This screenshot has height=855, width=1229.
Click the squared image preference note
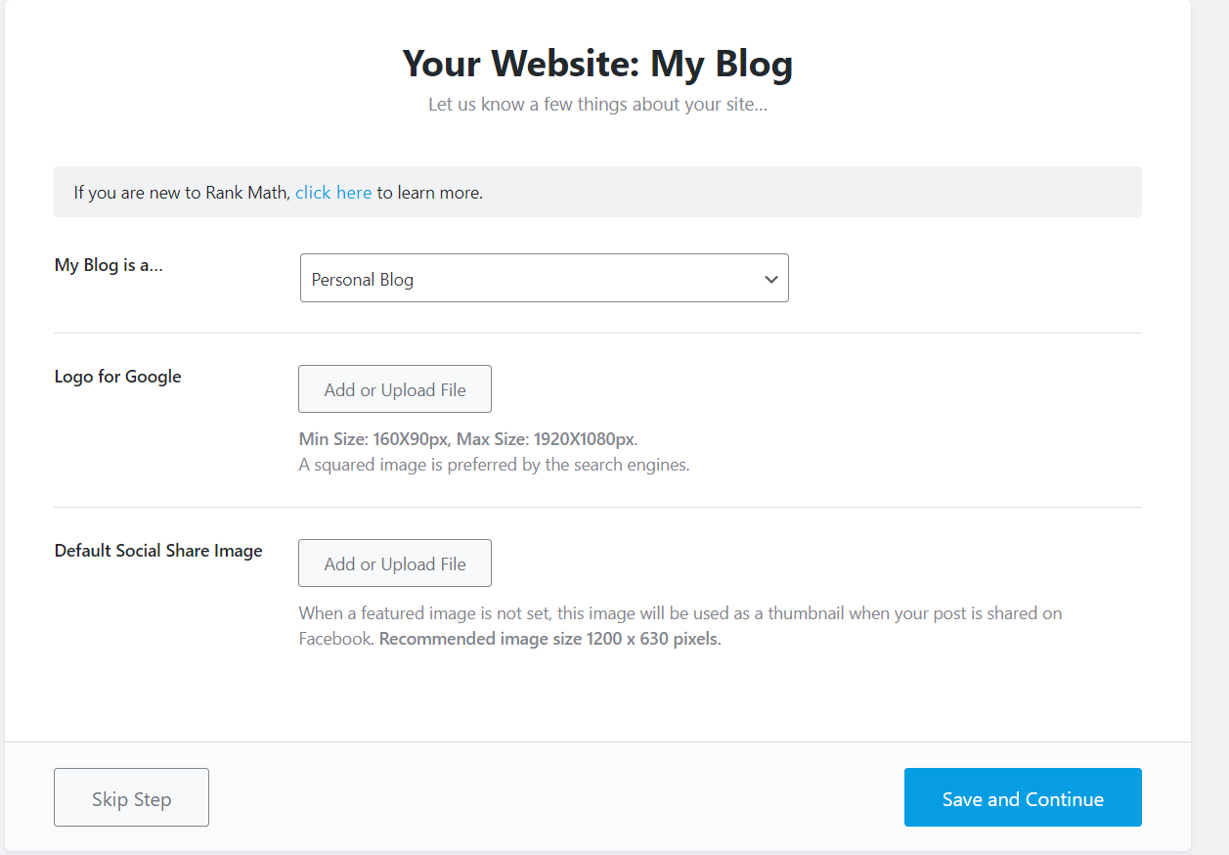click(494, 465)
